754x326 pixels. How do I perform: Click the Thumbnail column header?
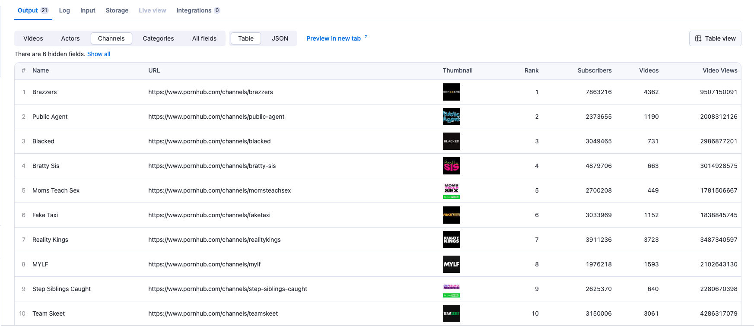click(458, 70)
